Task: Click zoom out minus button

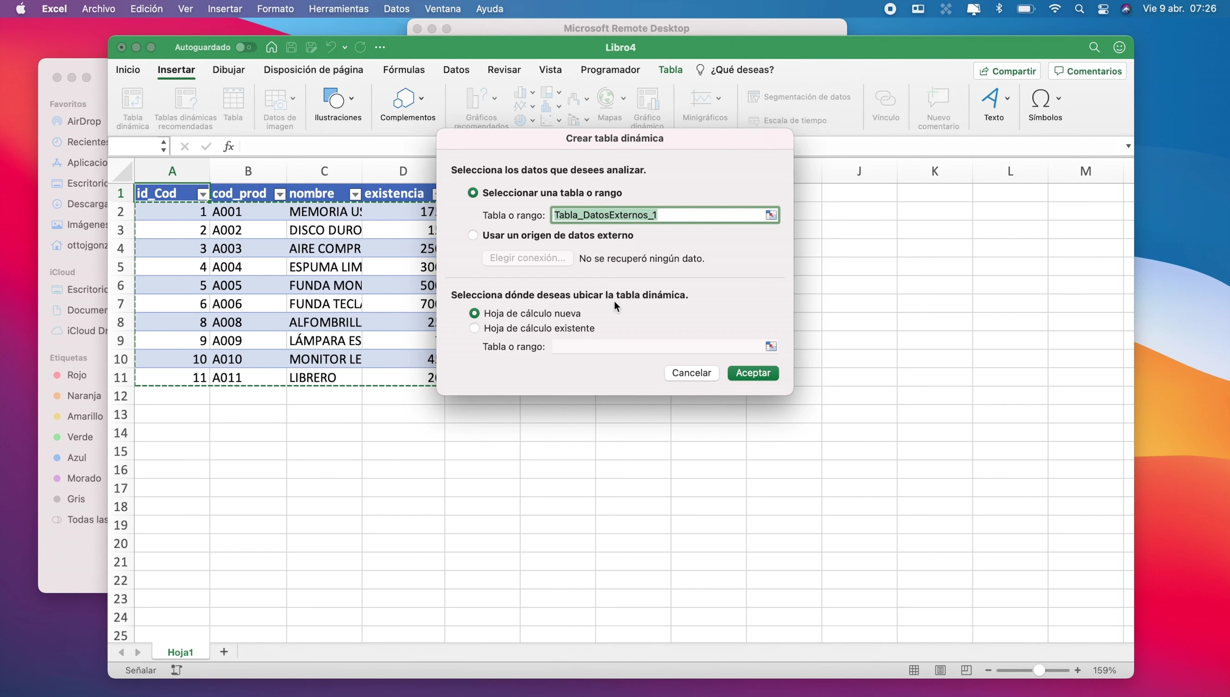Action: click(x=988, y=670)
